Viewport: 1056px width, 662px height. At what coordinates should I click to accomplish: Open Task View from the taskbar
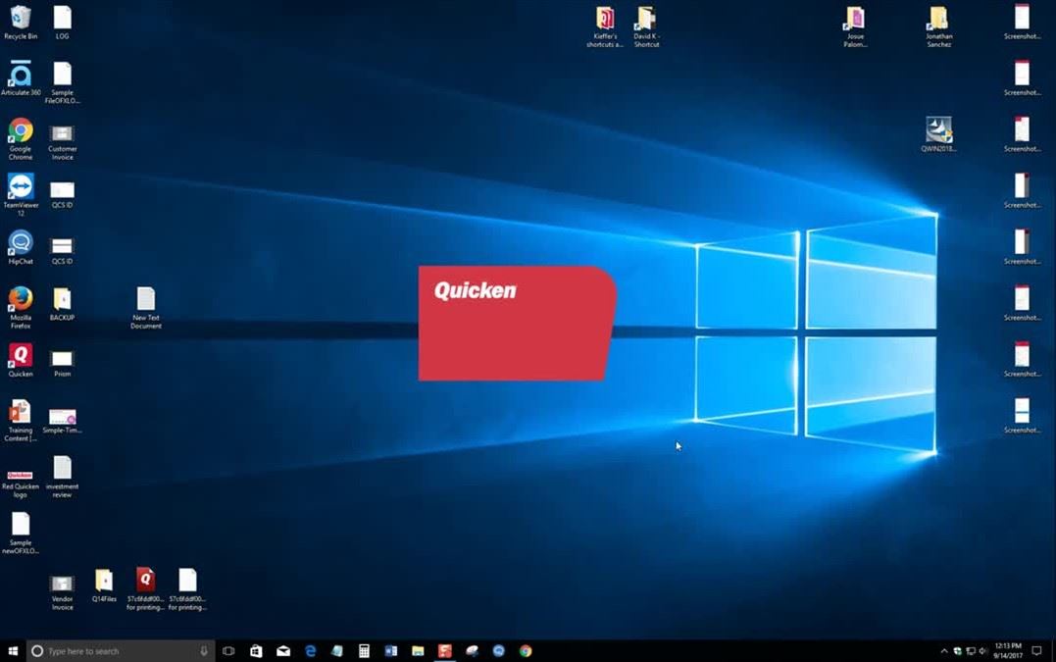coord(228,650)
